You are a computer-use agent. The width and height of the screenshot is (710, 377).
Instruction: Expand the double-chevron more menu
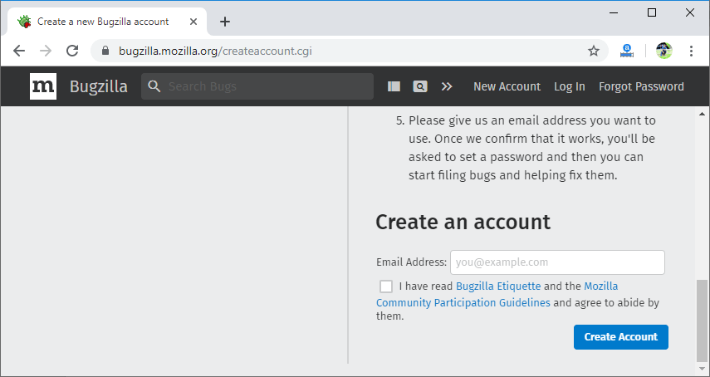tap(447, 86)
